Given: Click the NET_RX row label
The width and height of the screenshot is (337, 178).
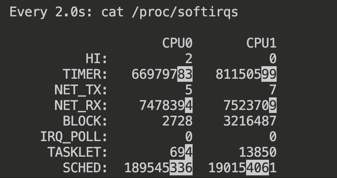Looking at the screenshot, I should 81,105.
